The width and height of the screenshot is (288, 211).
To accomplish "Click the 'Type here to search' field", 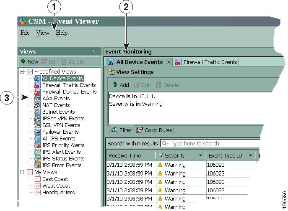I will 210,143.
